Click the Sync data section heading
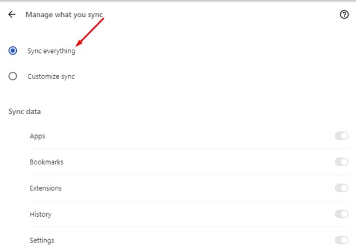The height and width of the screenshot is (248, 356). click(x=24, y=111)
